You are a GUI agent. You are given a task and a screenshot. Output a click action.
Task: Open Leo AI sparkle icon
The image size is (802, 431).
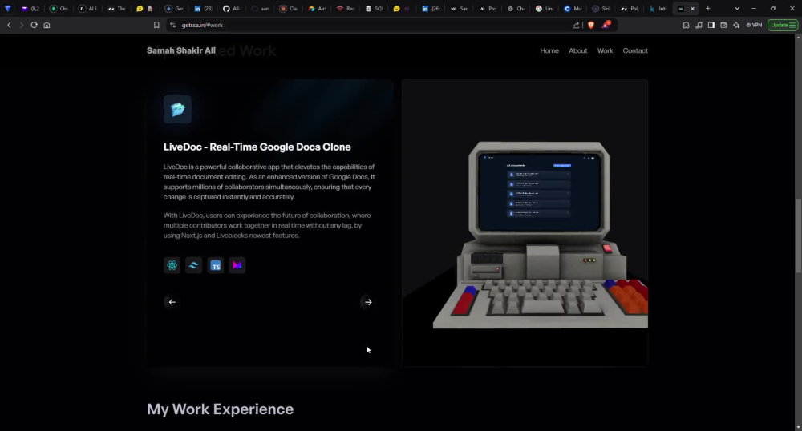point(736,25)
